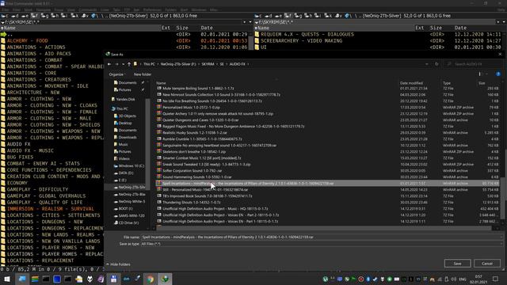
Task: Open 3D Objects in navigation pane
Action: (x=127, y=116)
